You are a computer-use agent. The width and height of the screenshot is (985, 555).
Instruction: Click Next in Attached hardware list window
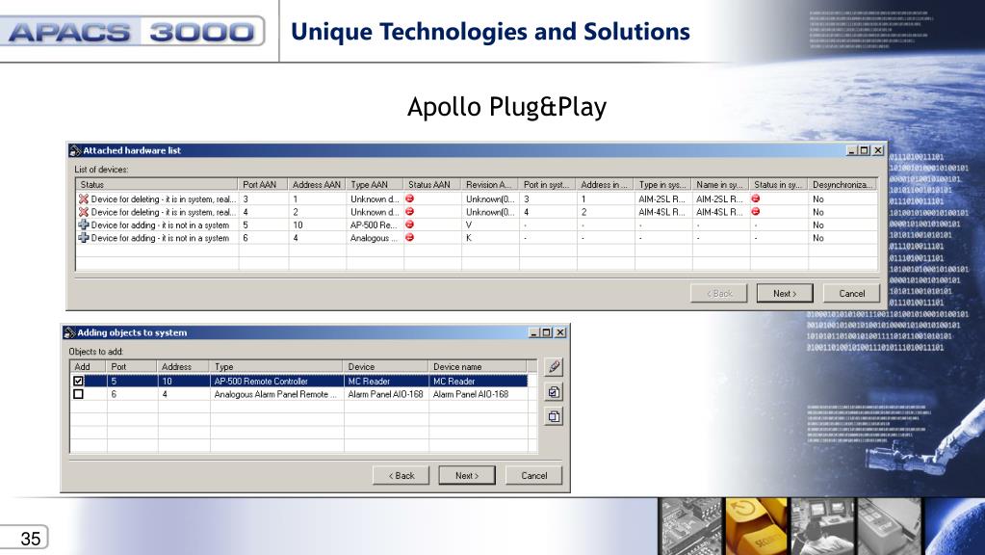pyautogui.click(x=785, y=294)
